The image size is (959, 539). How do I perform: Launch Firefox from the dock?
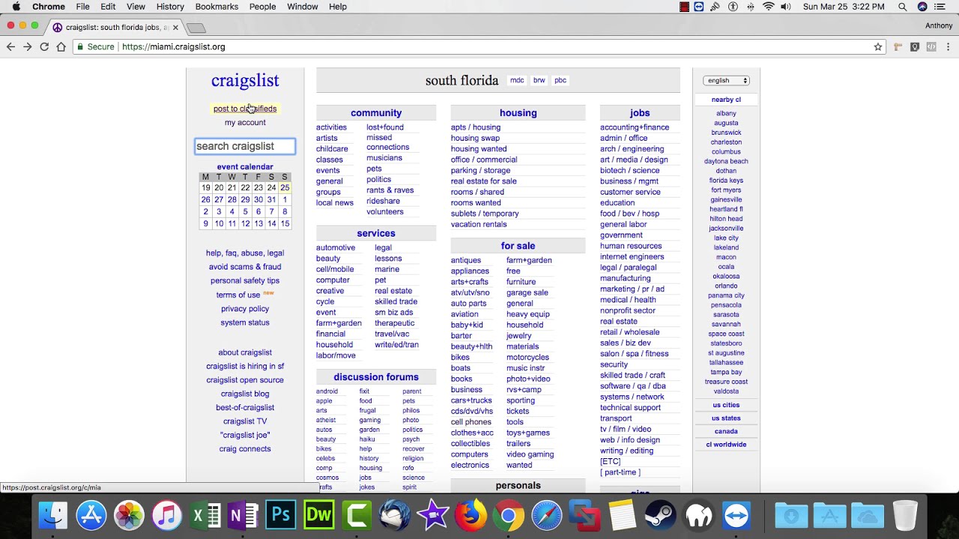[471, 516]
